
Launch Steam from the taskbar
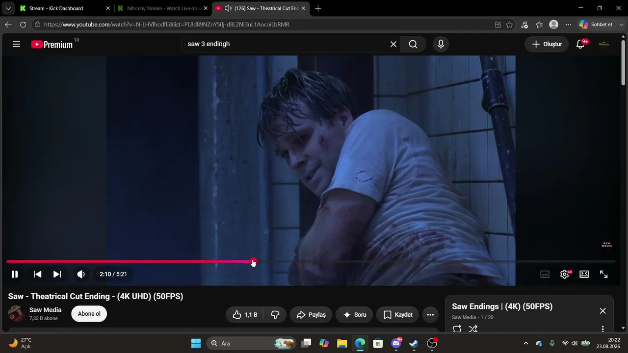(x=414, y=343)
